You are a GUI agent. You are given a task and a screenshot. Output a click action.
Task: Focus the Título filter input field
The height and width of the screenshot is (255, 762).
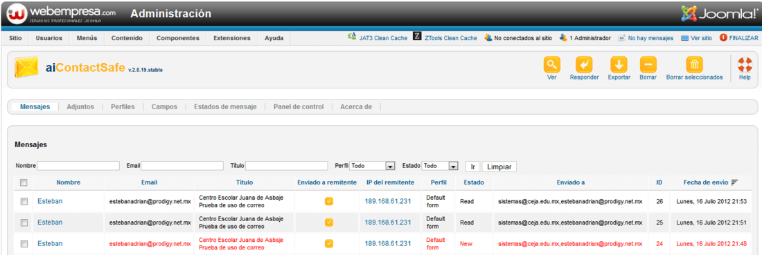tap(287, 166)
